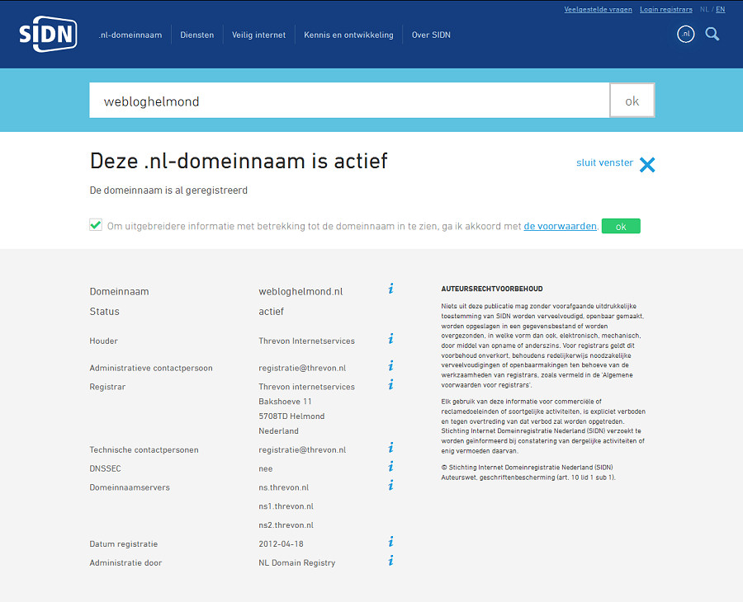Click the SIDN logo
Image resolution: width=743 pixels, height=602 pixels.
(48, 35)
